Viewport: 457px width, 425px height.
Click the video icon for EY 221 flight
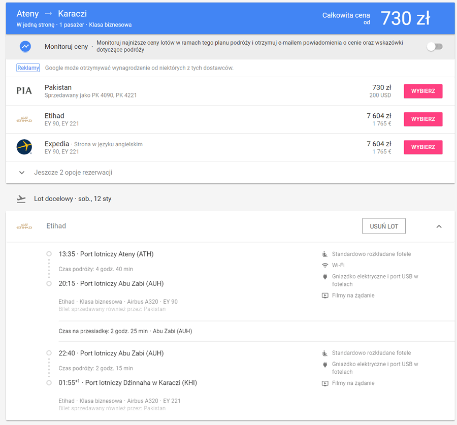click(324, 383)
